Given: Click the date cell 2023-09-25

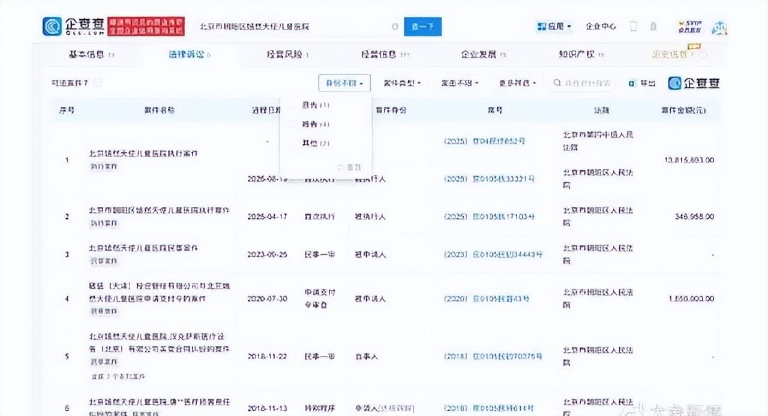Looking at the screenshot, I should point(268,255).
